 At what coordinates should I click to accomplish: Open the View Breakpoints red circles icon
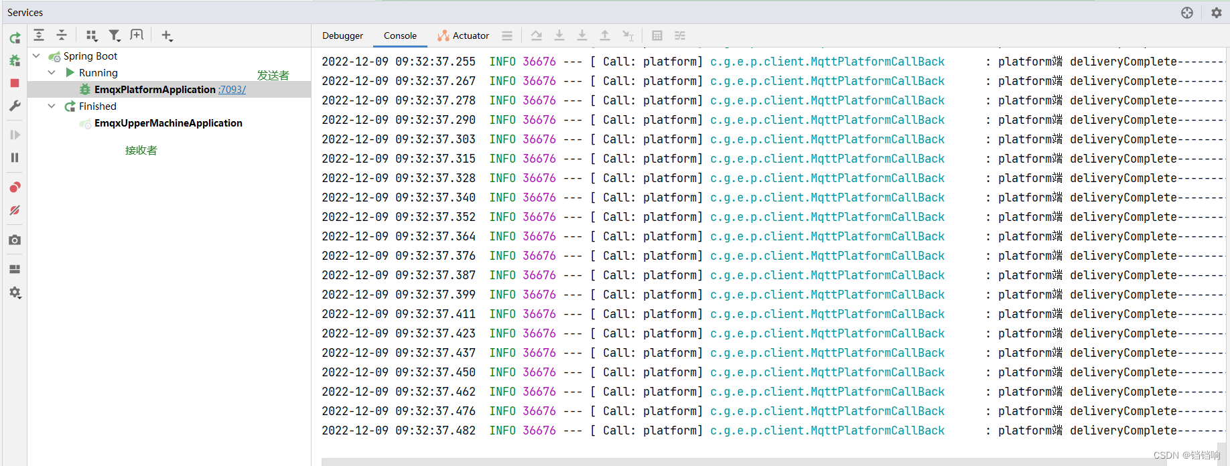[x=15, y=187]
